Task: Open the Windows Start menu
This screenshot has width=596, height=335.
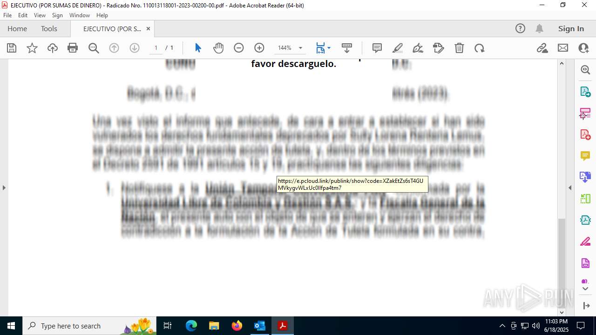Action: tap(11, 326)
